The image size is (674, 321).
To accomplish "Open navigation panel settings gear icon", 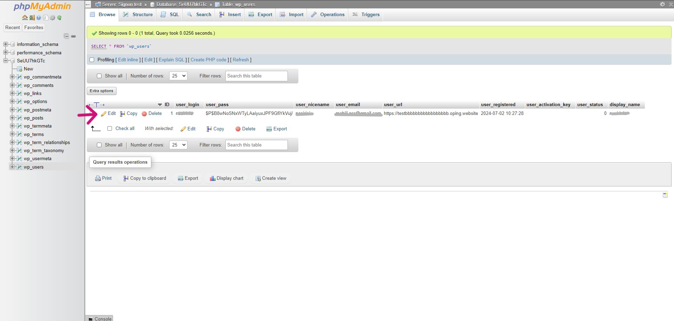I will click(52, 18).
